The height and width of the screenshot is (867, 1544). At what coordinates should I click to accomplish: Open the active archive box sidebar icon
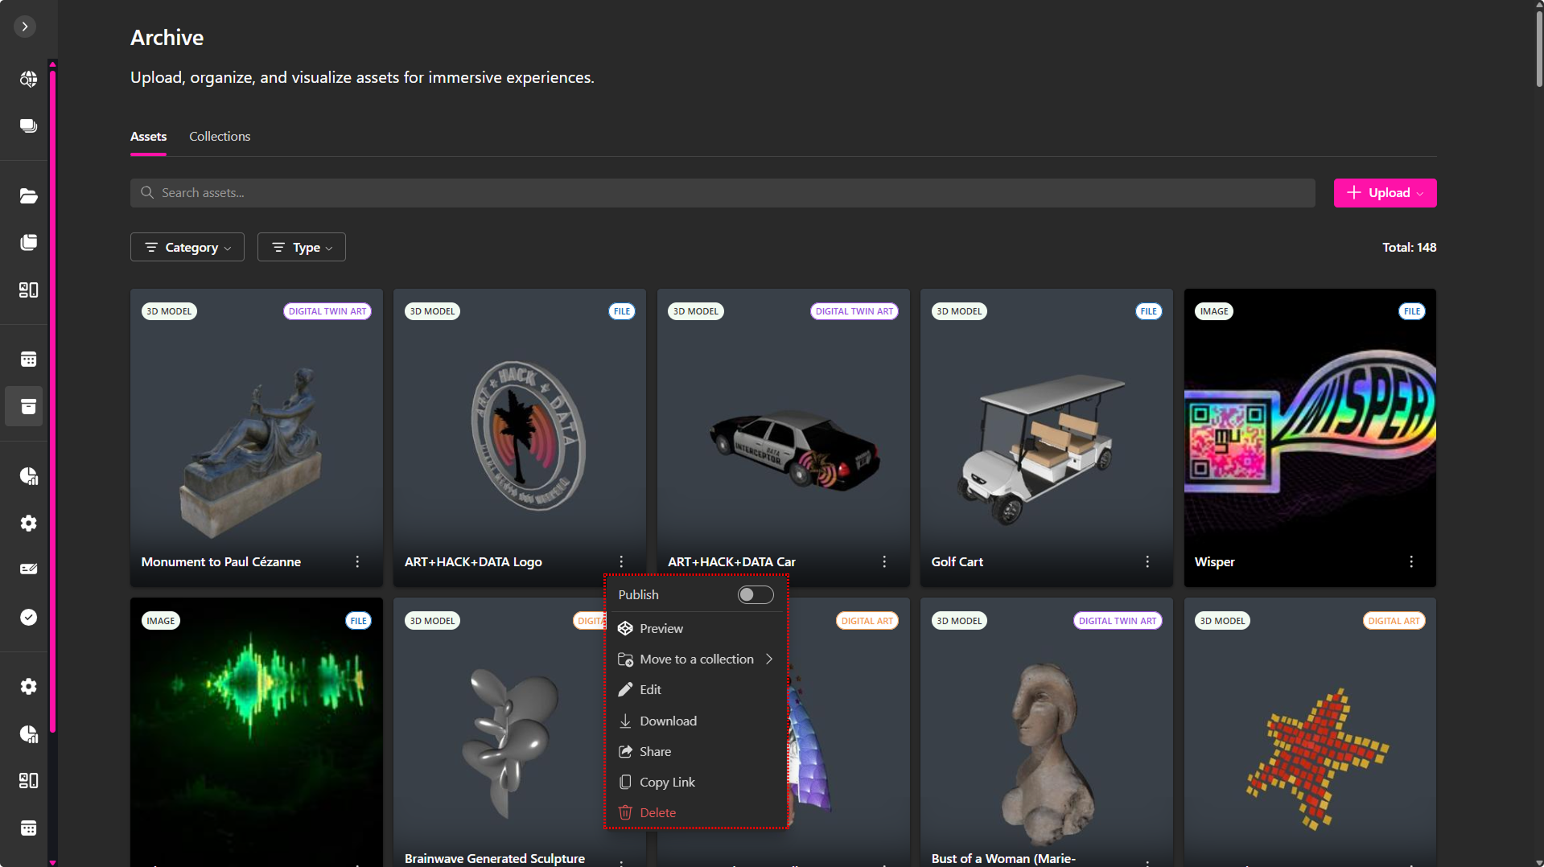click(28, 406)
